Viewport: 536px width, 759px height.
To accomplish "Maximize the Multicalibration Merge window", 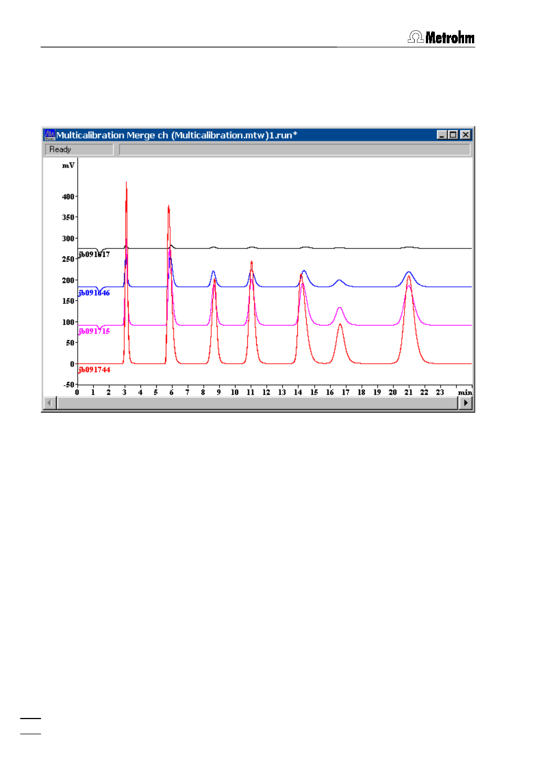I will point(453,135).
